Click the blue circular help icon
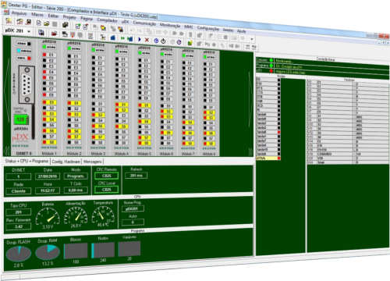 click(x=156, y=41)
